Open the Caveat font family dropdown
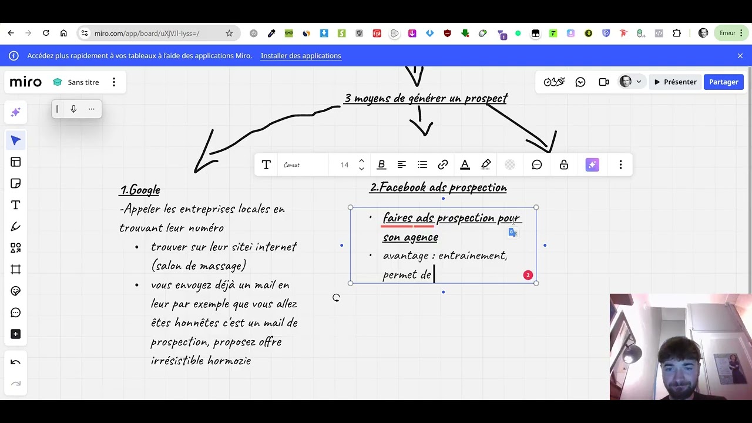The height and width of the screenshot is (423, 752). click(x=303, y=165)
